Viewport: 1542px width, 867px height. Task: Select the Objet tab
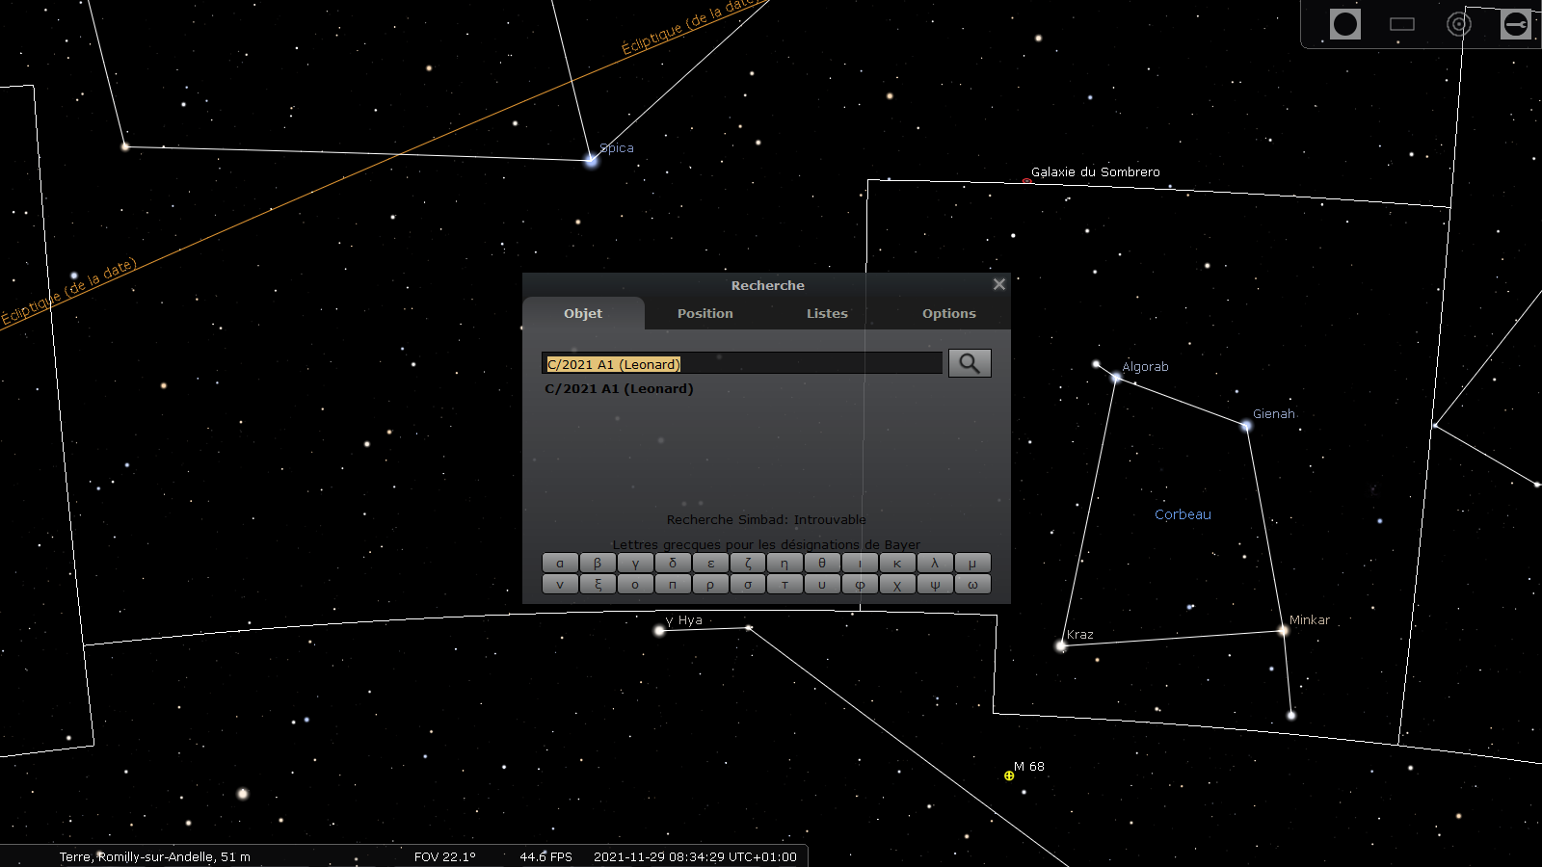coord(582,313)
